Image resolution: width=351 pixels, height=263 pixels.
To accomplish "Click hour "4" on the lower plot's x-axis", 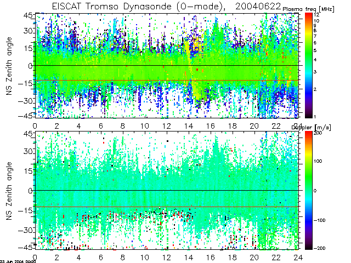I will click(78, 258).
